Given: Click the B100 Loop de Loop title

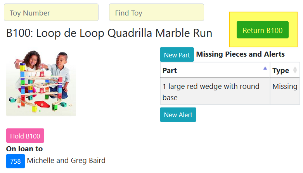Looking at the screenshot, I should click(x=109, y=33).
